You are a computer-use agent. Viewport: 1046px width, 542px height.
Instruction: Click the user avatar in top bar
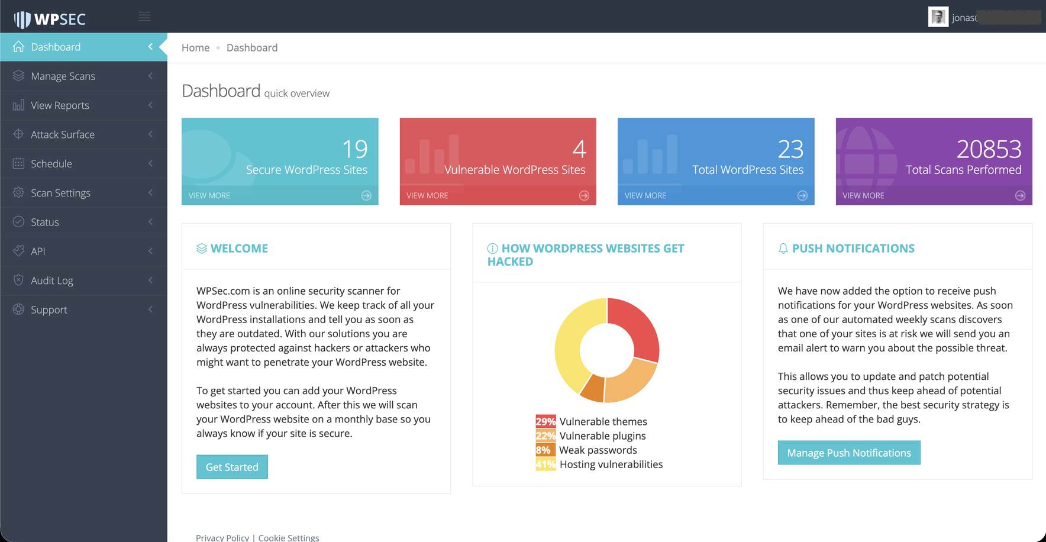(938, 17)
